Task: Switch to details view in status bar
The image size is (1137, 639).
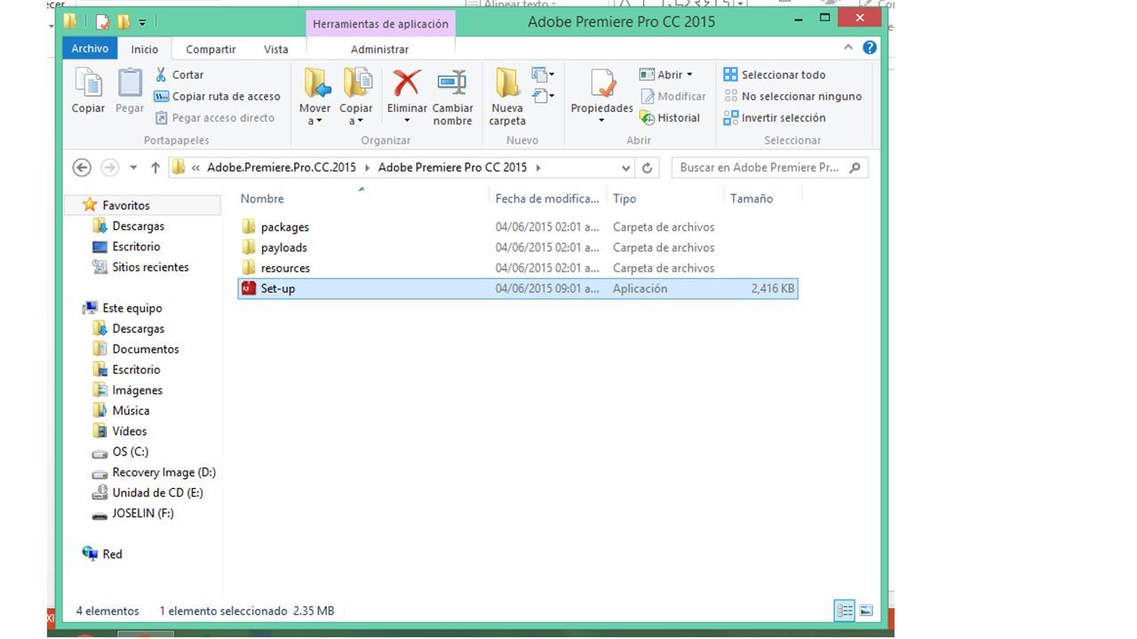Action: tap(844, 611)
